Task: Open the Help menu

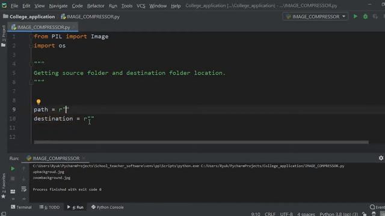Action: point(176,5)
